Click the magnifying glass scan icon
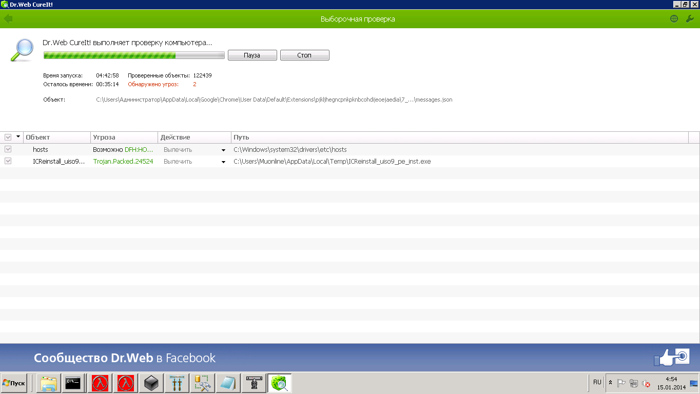700x394 pixels. (x=22, y=50)
